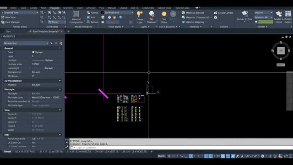The image size is (293, 165).
Task: Switch to the Start file tab
Action: point(8,32)
